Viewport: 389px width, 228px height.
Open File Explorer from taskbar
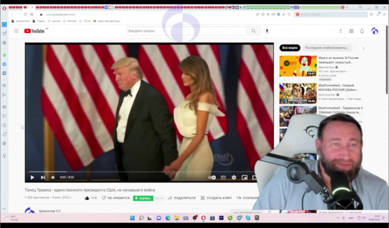(177, 218)
